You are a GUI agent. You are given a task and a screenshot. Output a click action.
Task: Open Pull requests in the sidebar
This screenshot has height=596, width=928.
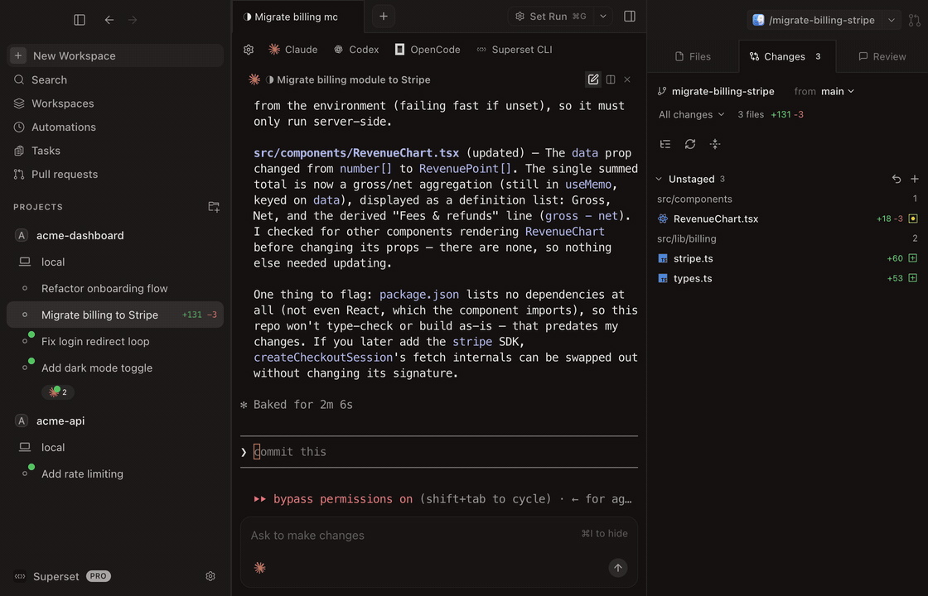click(x=115, y=175)
